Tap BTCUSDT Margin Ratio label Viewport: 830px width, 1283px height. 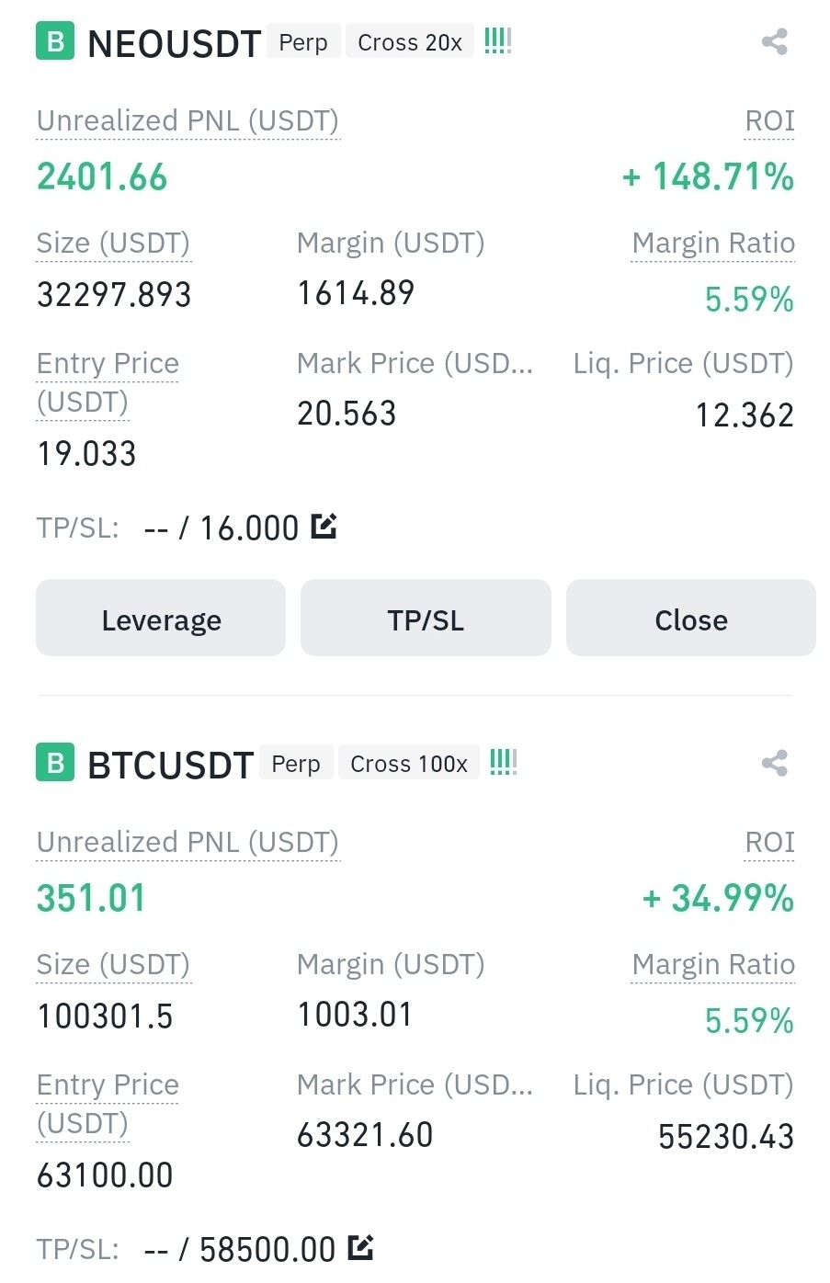[x=712, y=964]
